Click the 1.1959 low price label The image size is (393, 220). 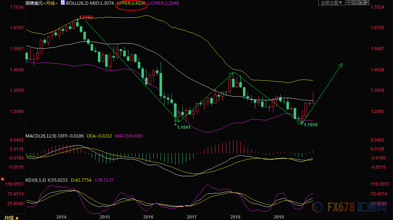(x=311, y=124)
